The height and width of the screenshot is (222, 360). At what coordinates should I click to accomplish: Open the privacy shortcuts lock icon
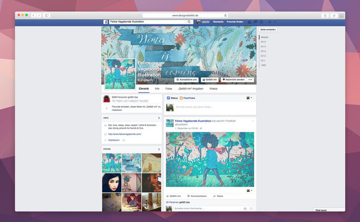click(x=270, y=22)
